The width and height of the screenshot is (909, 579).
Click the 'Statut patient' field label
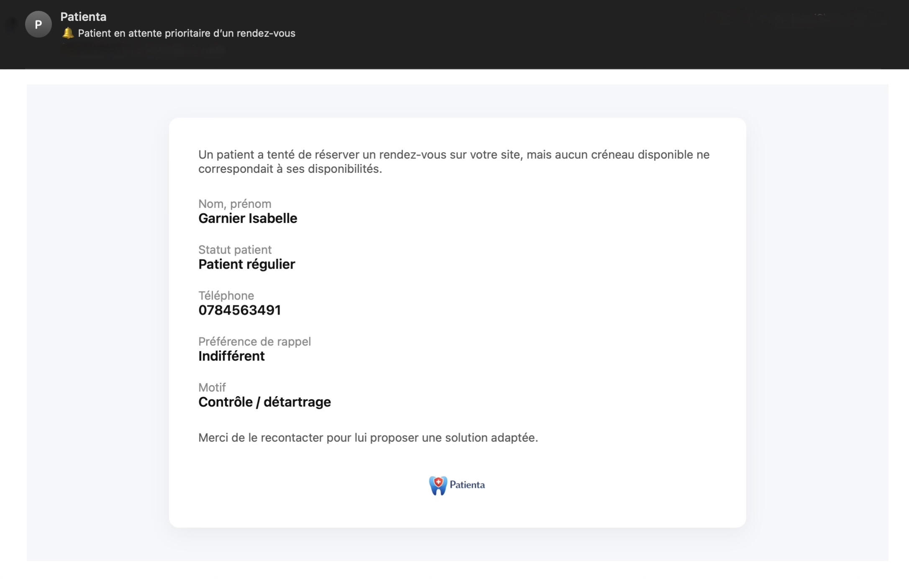[235, 250]
